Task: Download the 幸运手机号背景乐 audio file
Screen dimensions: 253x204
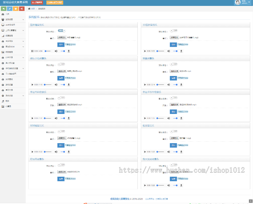Action: tap(181, 118)
